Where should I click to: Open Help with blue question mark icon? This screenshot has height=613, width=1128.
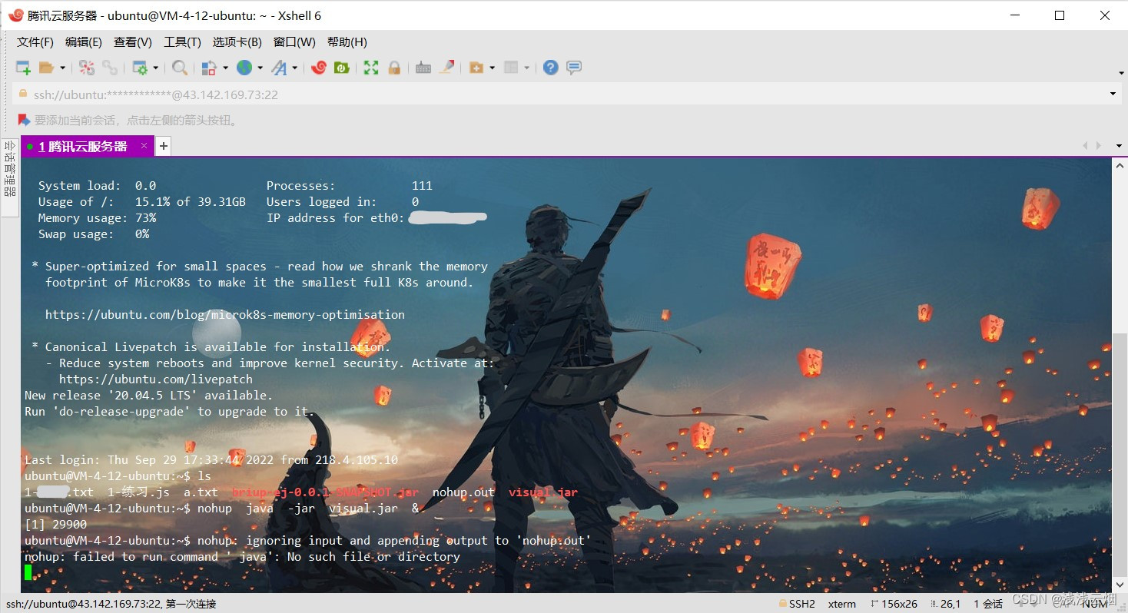pyautogui.click(x=550, y=68)
